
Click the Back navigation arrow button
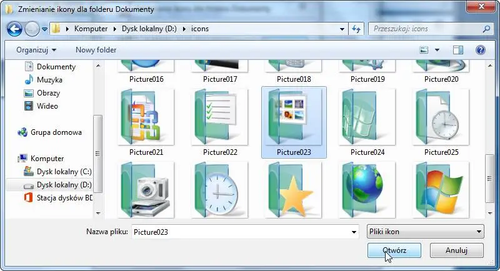pyautogui.click(x=15, y=29)
